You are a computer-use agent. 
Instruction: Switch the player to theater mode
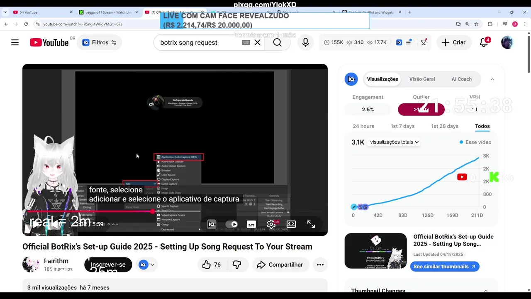pyautogui.click(x=291, y=224)
